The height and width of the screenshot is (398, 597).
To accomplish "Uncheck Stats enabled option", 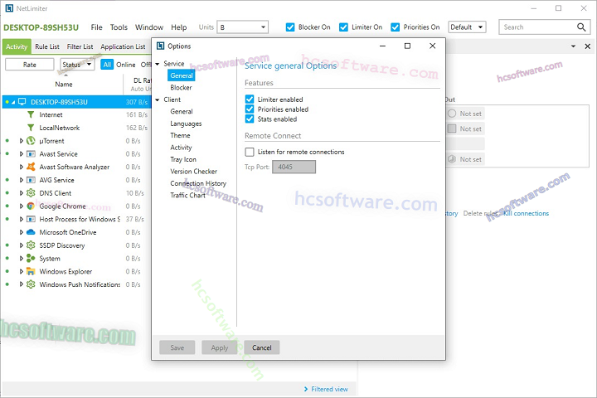I will point(250,119).
